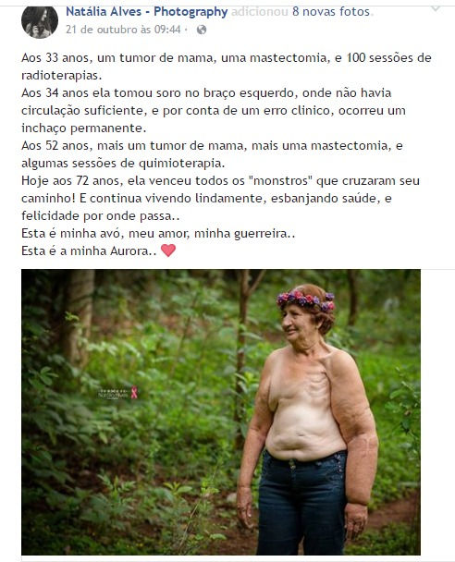Open the post timestamp 21 de outubro às 09:44

tap(123, 30)
